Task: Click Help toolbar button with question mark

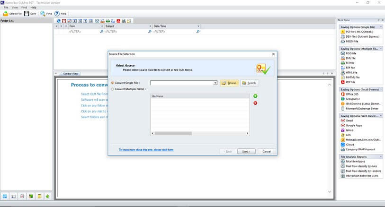Action: click(61, 14)
